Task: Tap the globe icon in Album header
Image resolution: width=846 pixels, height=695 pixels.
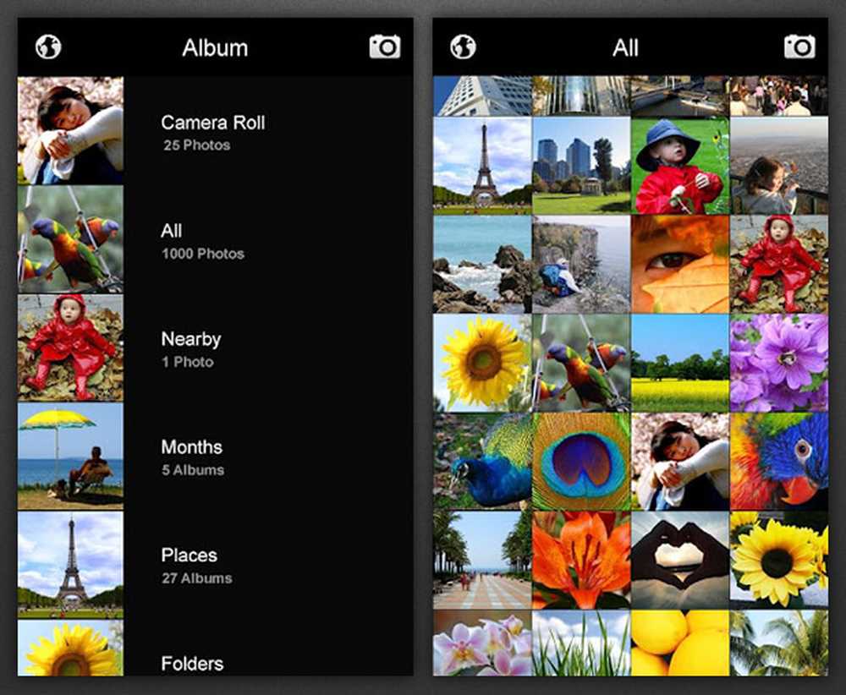Action: [48, 47]
